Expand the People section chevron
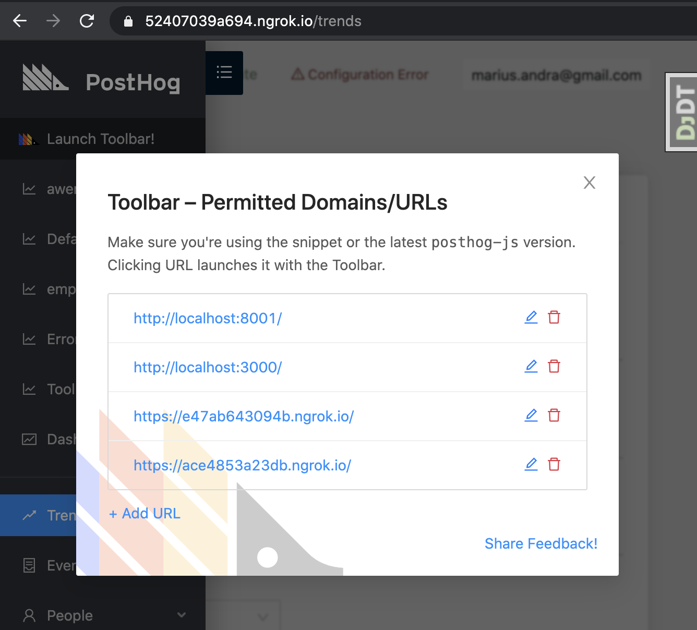 (181, 615)
